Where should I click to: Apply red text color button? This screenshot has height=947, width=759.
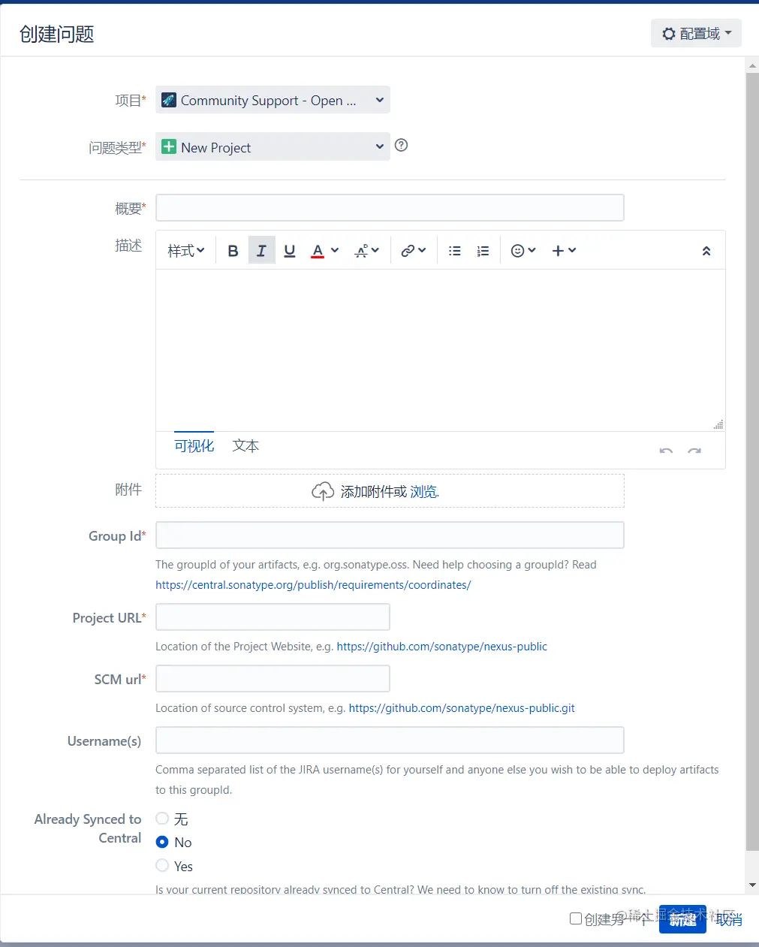click(x=318, y=251)
